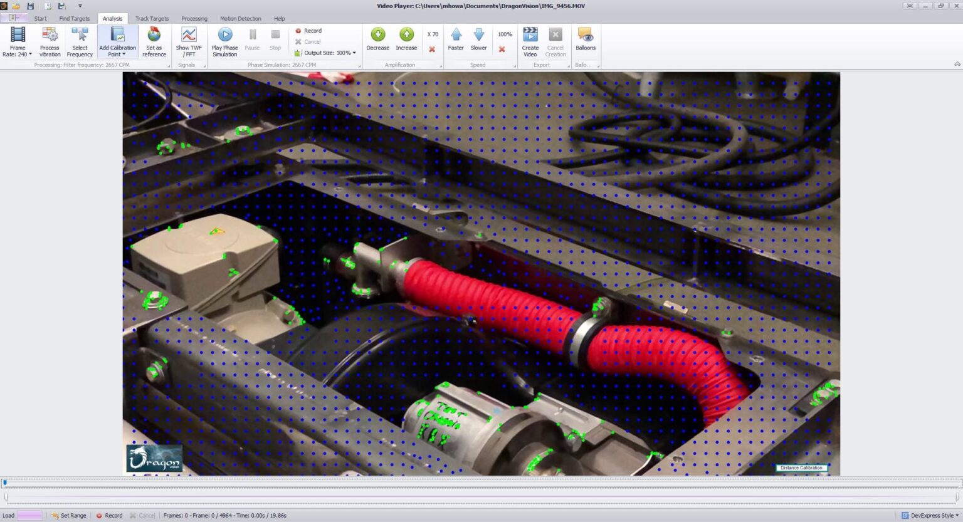The height and width of the screenshot is (522, 963).
Task: Open the Help tab
Action: coord(280,19)
